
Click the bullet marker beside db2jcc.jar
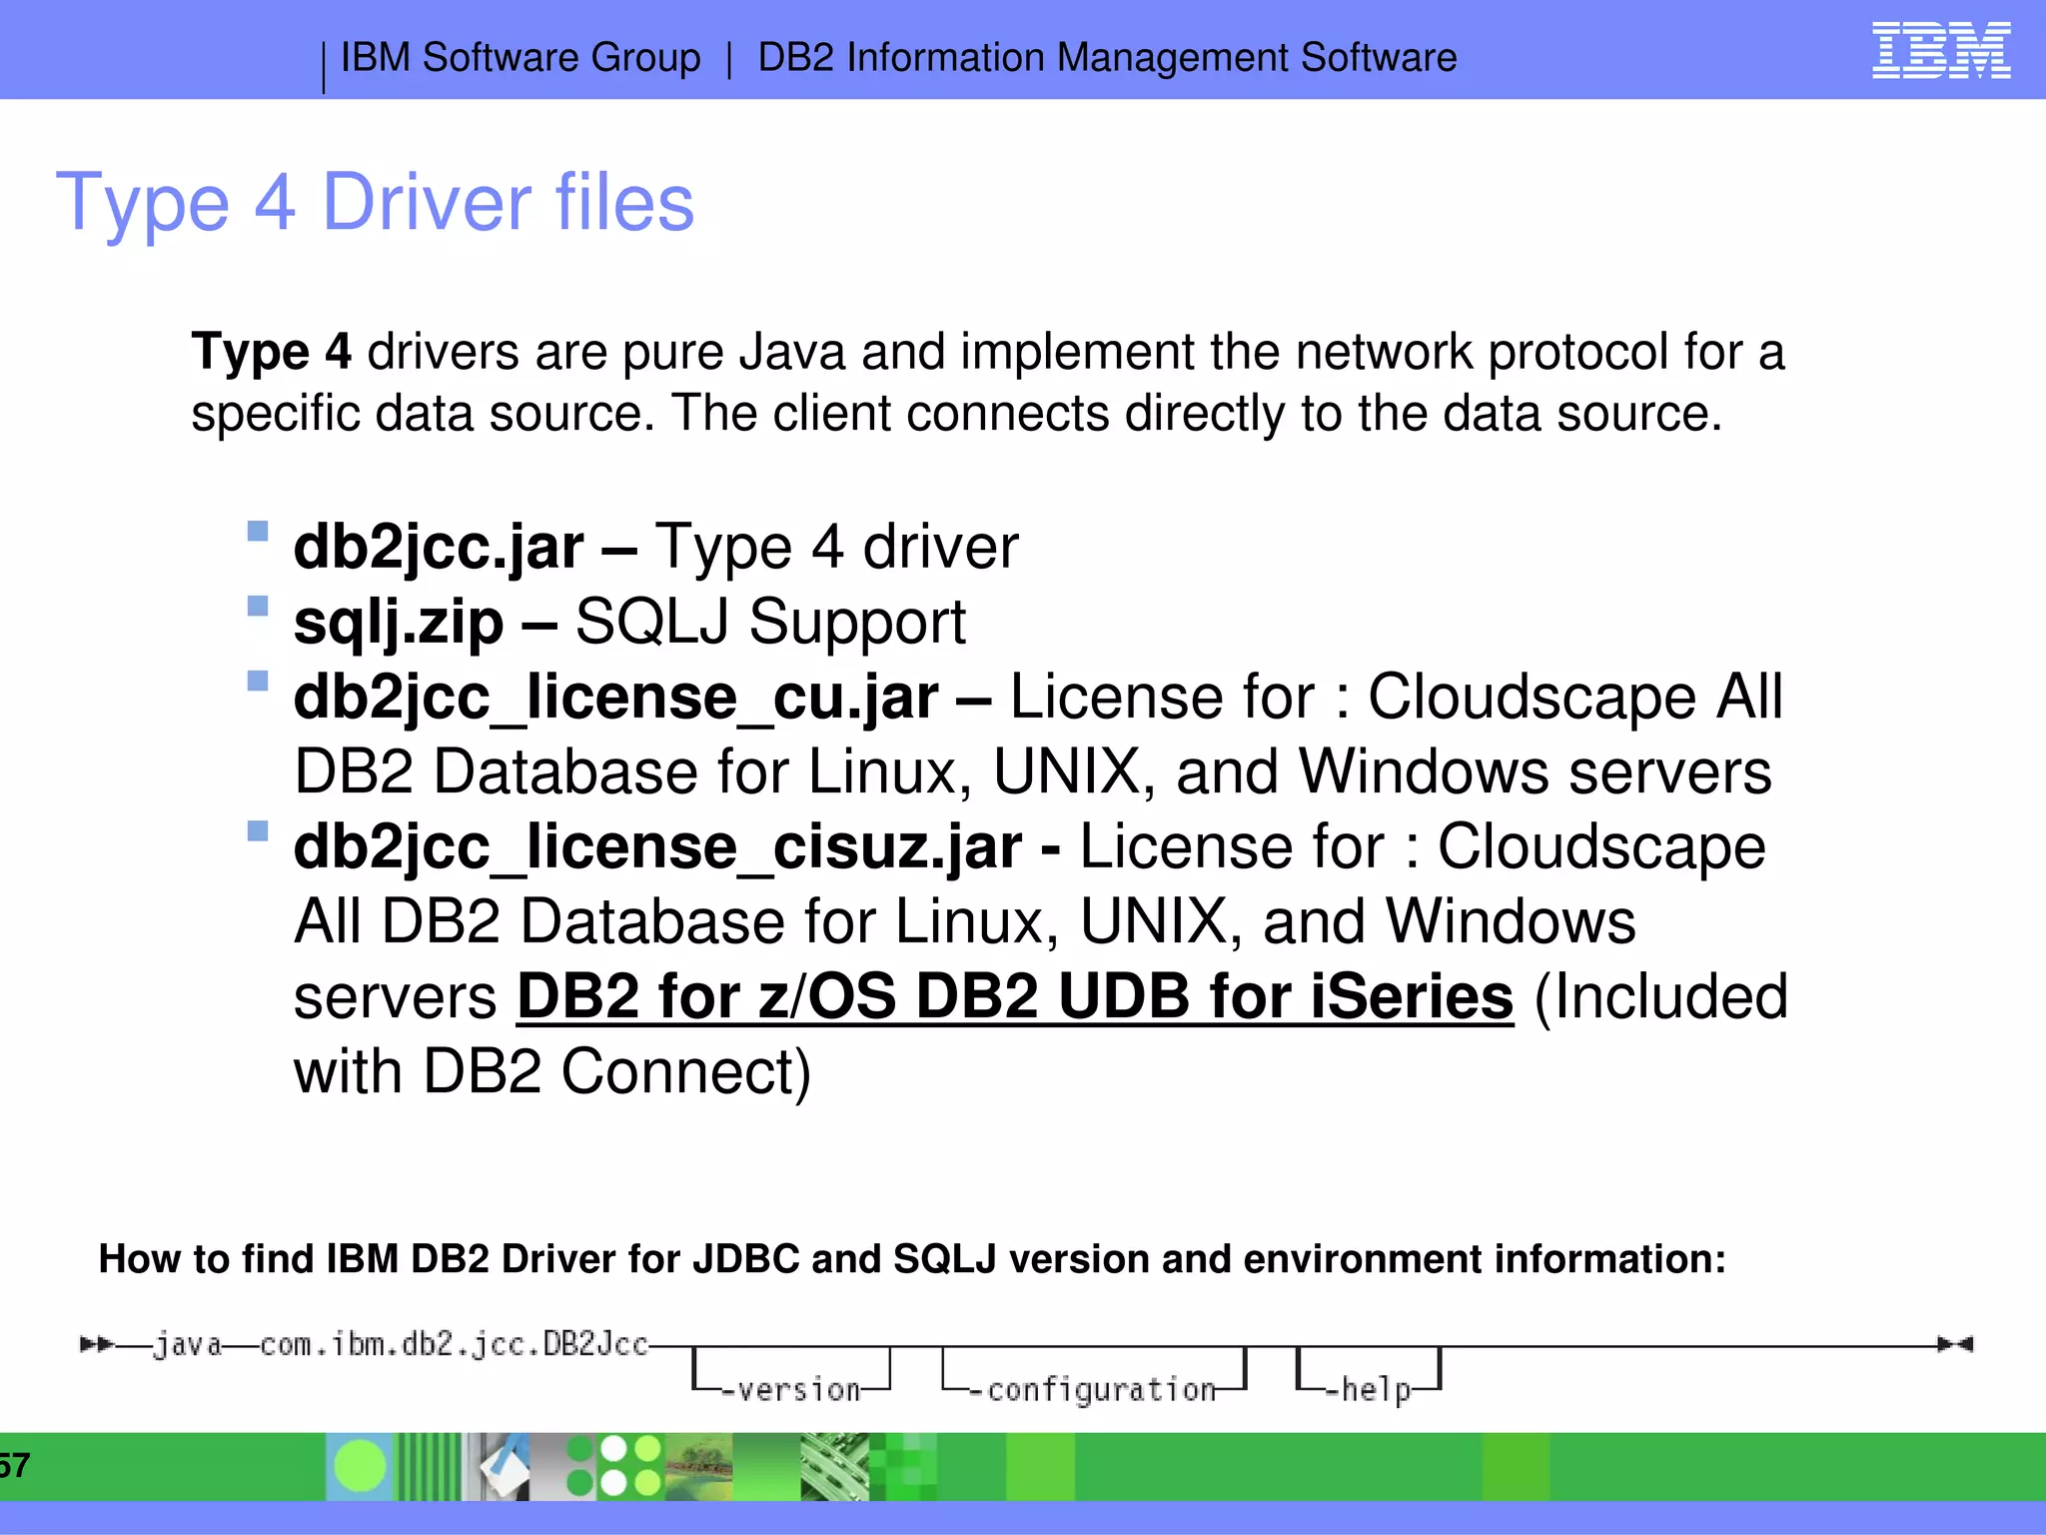258,531
